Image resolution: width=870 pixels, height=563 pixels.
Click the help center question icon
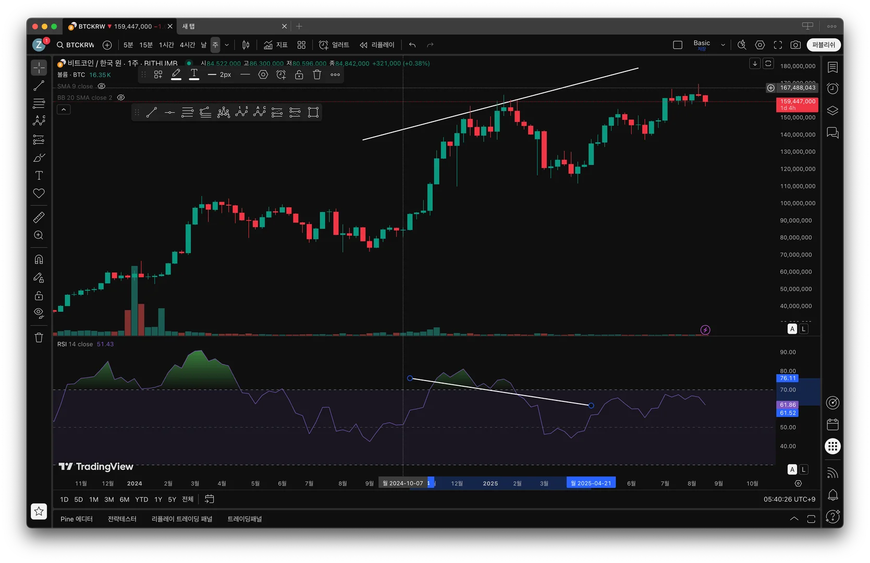point(832,516)
